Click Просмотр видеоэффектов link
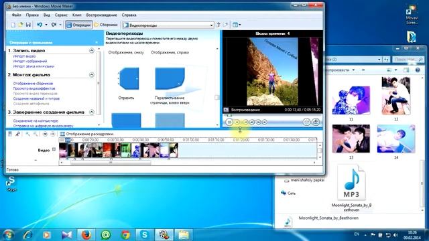Viewport: 429px width, 241px height. pos(34,88)
